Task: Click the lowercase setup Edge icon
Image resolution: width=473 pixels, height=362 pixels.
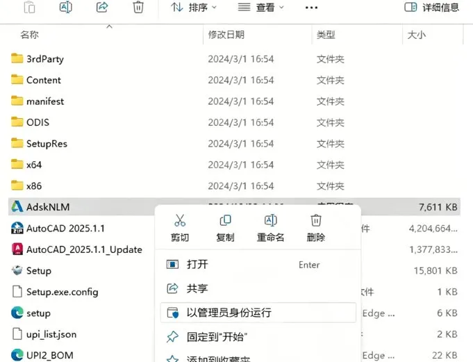Action: click(x=17, y=313)
